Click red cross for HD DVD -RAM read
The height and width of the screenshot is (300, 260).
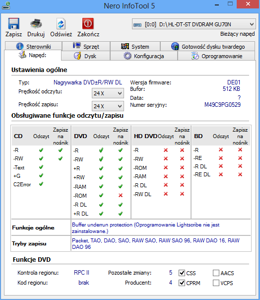coord(166,176)
